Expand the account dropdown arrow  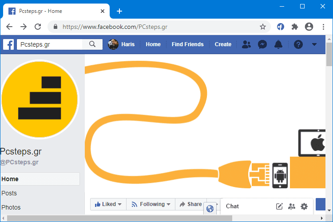[x=314, y=44]
